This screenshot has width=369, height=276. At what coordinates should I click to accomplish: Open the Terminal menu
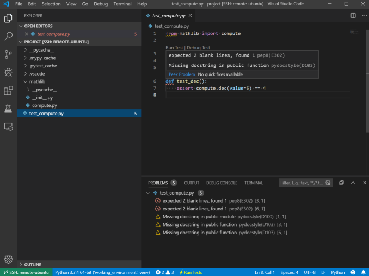point(122,4)
